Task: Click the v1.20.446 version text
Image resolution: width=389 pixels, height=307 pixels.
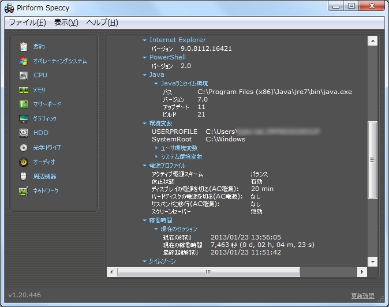Action: pos(25,295)
